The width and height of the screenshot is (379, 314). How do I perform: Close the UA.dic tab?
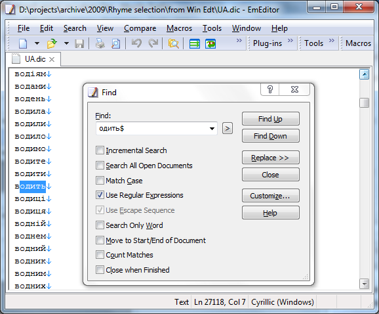point(52,59)
